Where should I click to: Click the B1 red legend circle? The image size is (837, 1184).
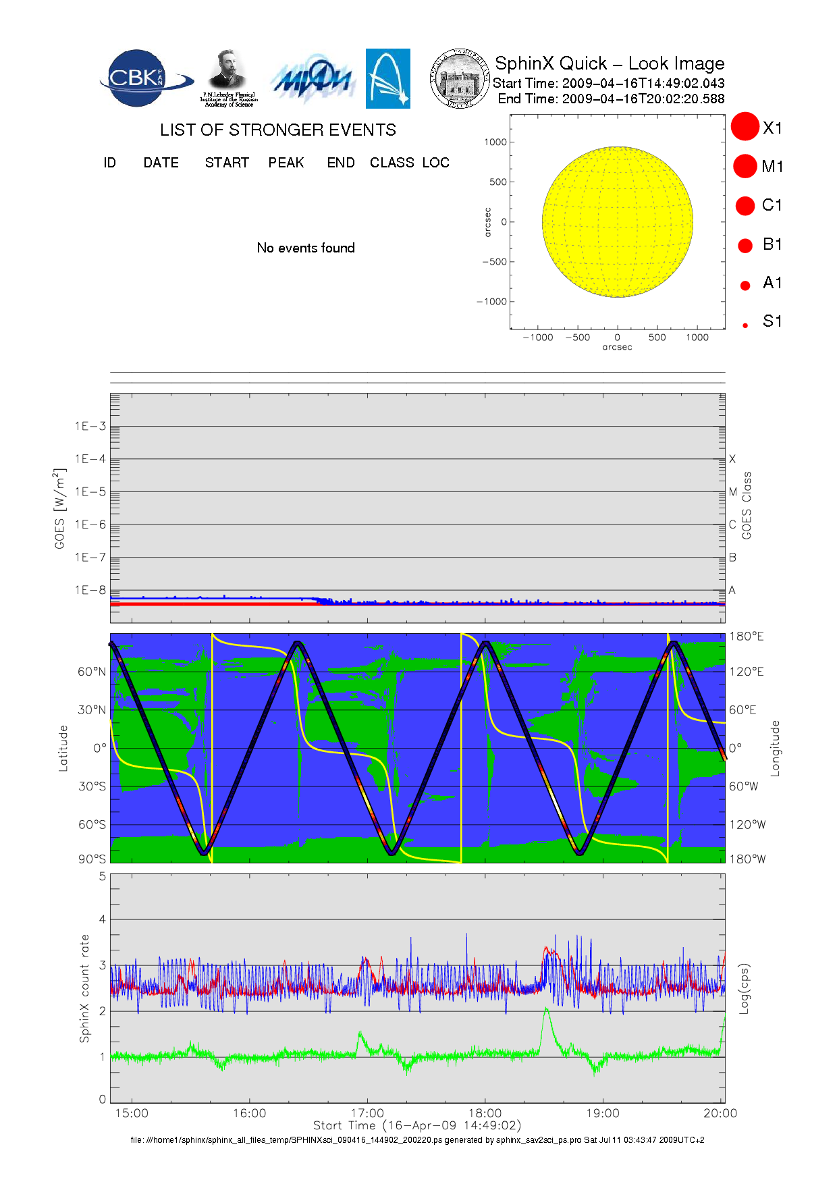[745, 245]
